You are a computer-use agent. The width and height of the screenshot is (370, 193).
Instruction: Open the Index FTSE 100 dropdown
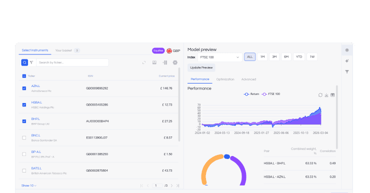click(219, 57)
